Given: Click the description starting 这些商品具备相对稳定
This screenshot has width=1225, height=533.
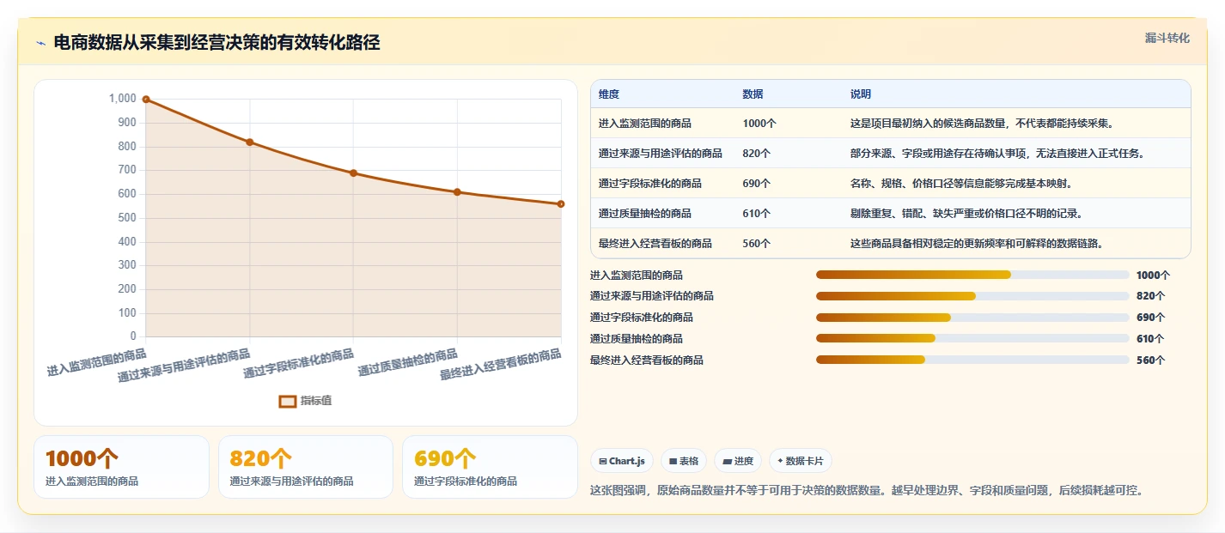Looking at the screenshot, I should tap(977, 243).
